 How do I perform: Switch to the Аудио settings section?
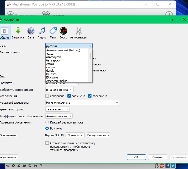click(42, 33)
